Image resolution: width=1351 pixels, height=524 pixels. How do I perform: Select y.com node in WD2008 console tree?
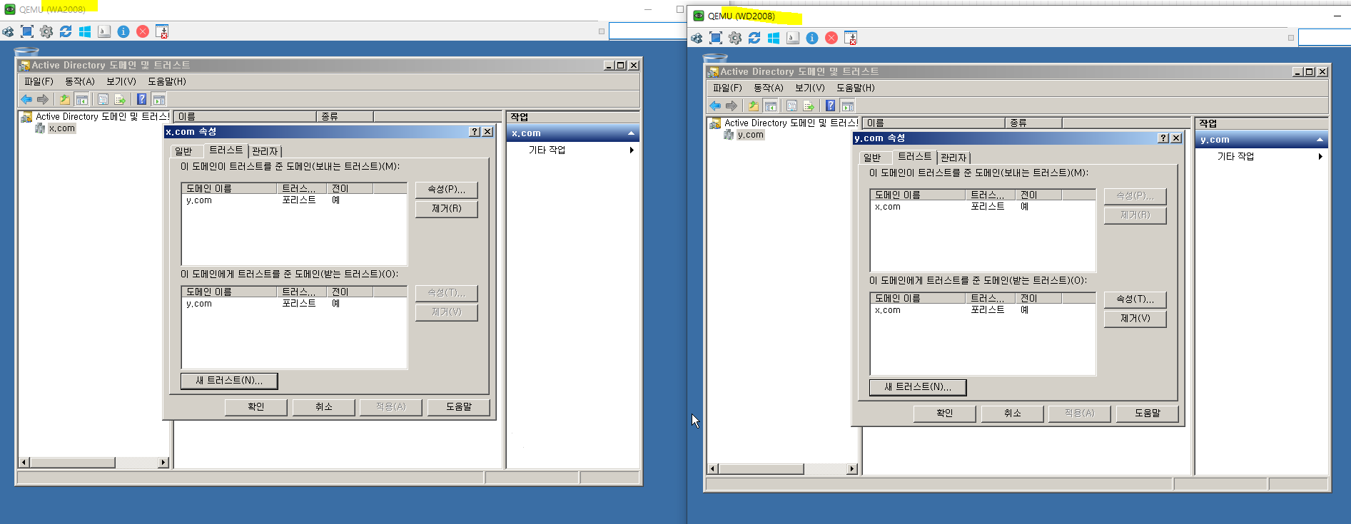click(x=750, y=135)
